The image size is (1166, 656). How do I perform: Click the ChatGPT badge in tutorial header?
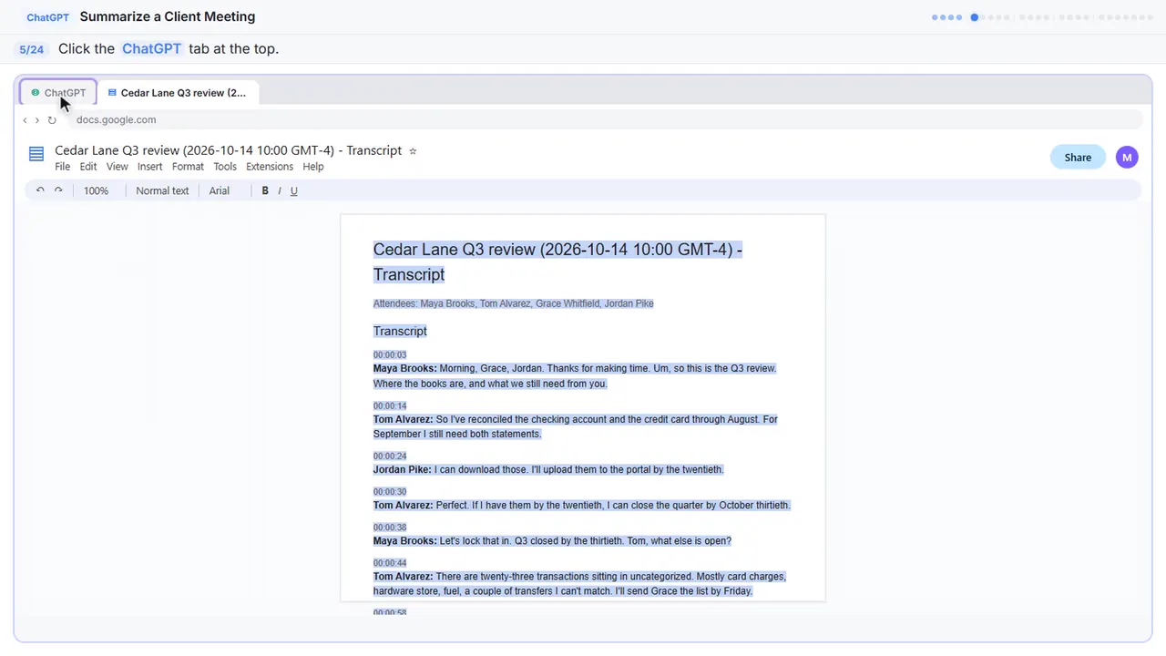pos(47,17)
